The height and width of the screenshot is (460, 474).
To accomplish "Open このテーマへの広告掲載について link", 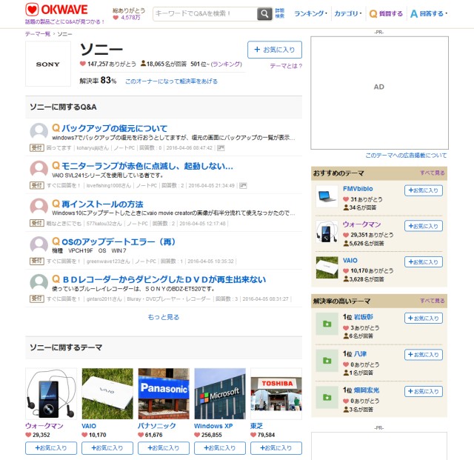I will [x=406, y=155].
